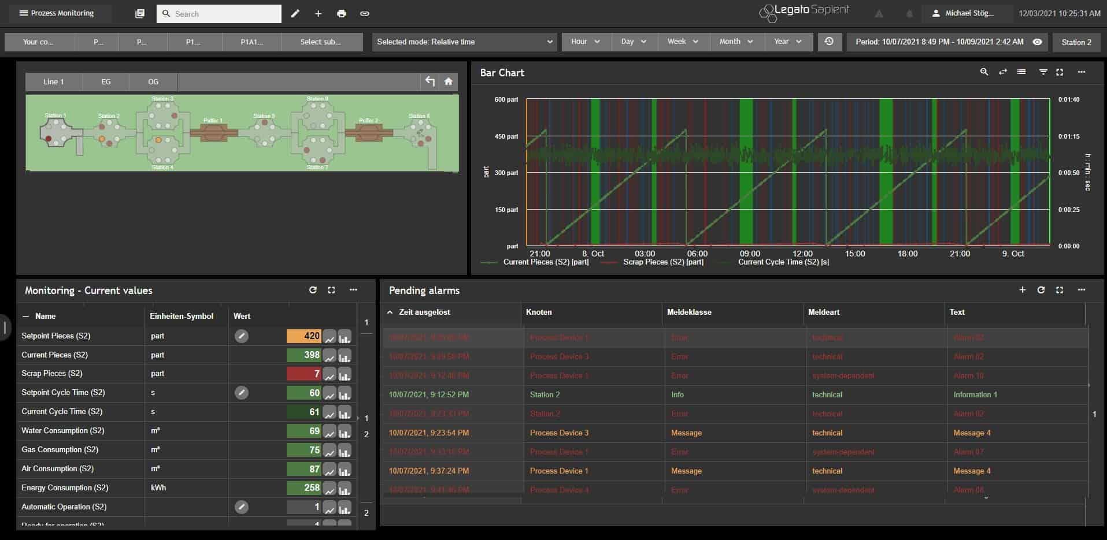Click the notification bell icon
Screen dimensions: 1107x540
pyautogui.click(x=909, y=13)
